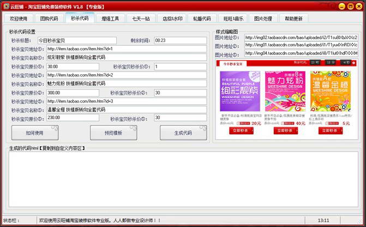Viewport: 366px width, 227px height.
Task: Switch to the 团购代码 tab
Action: point(49,19)
